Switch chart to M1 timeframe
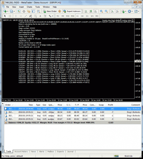Viewport: 143px width, 159px height. click(x=58, y=16)
